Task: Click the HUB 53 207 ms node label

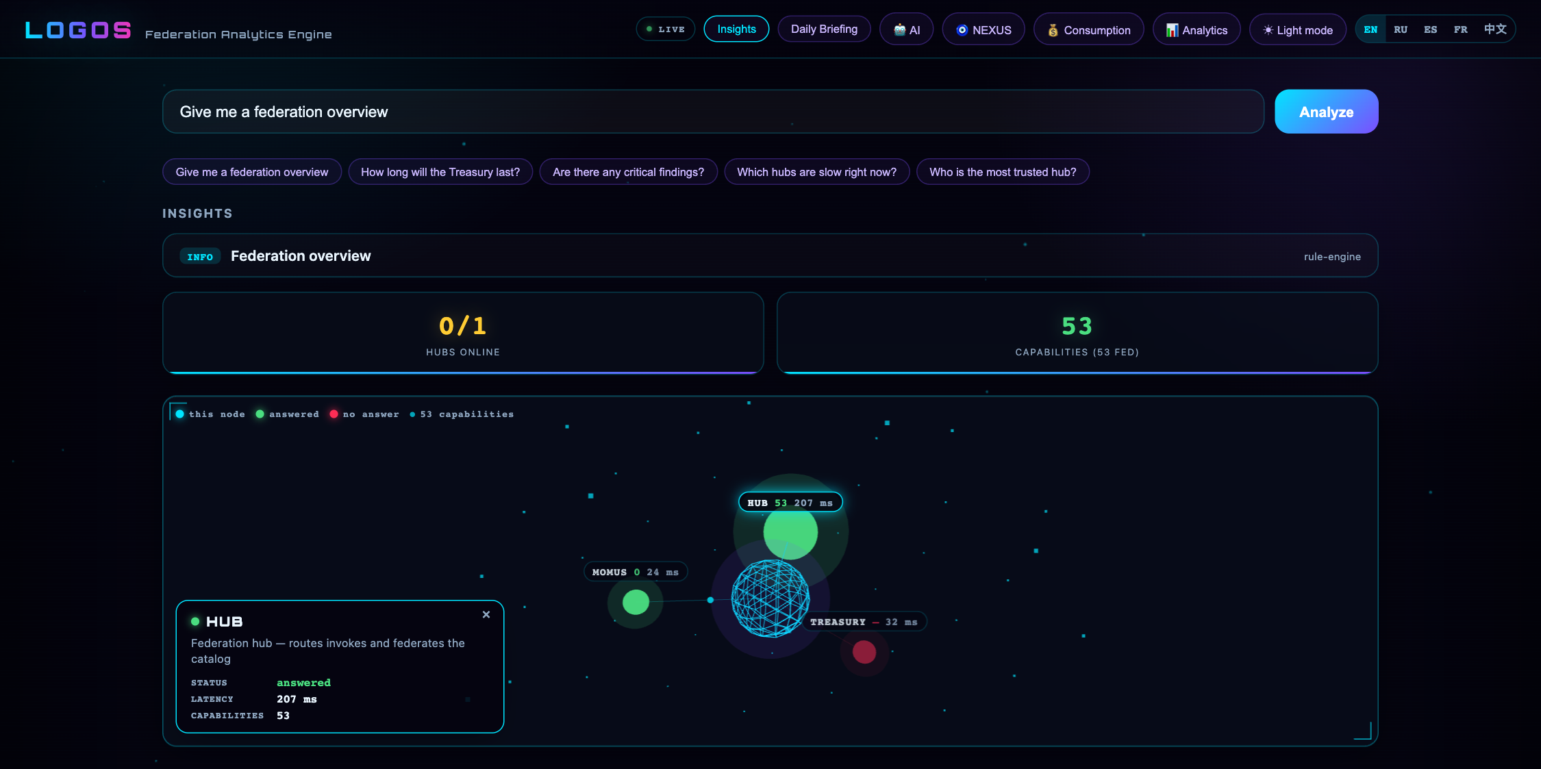Action: coord(790,503)
